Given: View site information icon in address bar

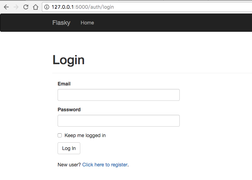Looking at the screenshot, I should click(47, 7).
